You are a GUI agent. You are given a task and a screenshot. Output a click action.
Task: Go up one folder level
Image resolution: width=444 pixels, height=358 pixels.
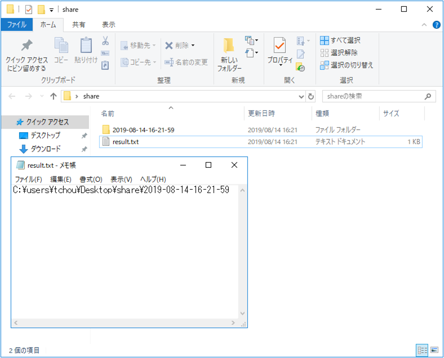pos(53,96)
